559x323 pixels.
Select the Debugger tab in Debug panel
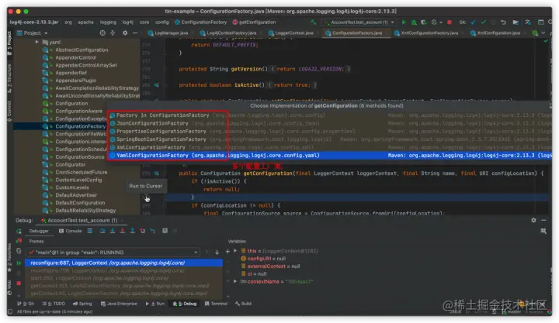click(39, 231)
